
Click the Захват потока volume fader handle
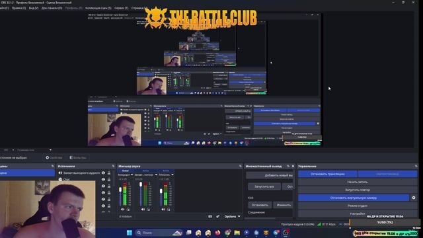click(141, 184)
